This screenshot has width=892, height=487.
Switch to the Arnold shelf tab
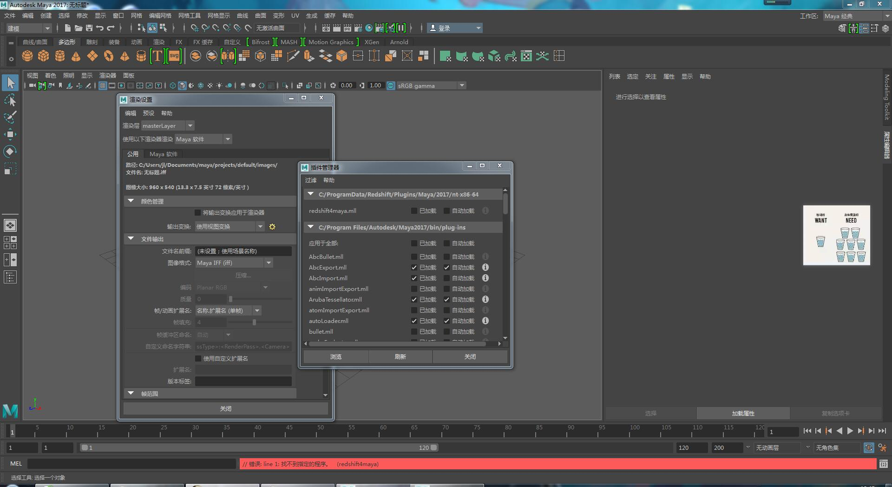[x=399, y=42]
